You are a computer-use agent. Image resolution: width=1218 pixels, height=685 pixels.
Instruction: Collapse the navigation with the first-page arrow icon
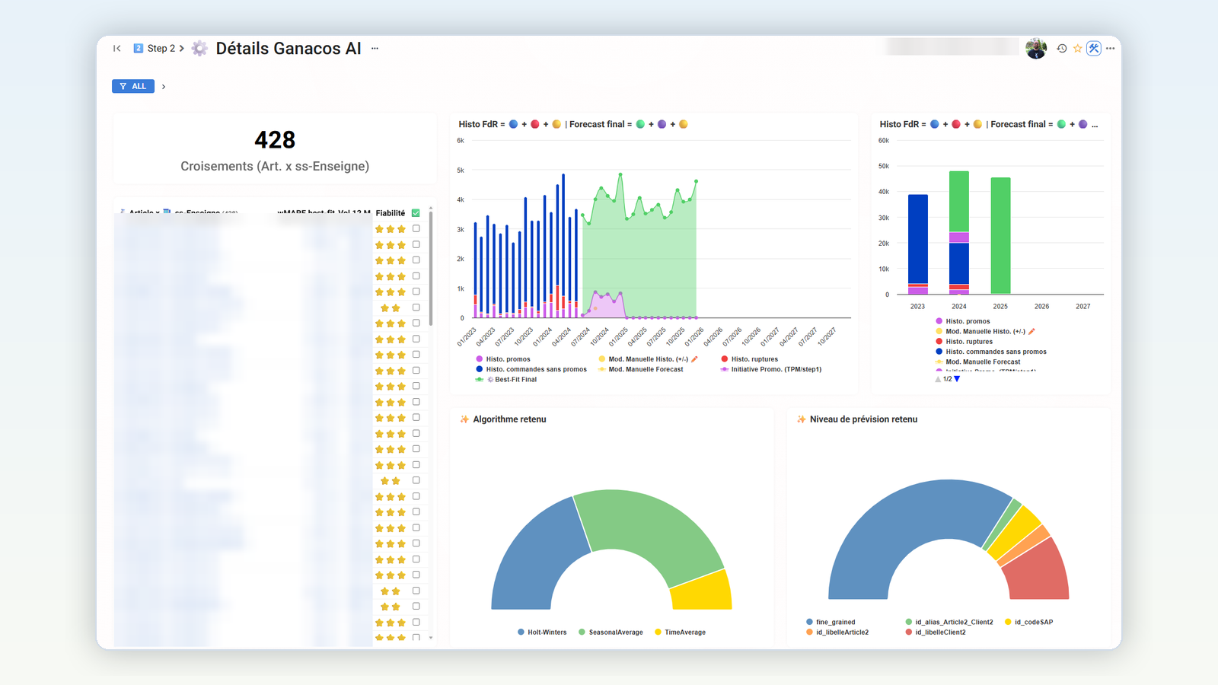pos(117,48)
